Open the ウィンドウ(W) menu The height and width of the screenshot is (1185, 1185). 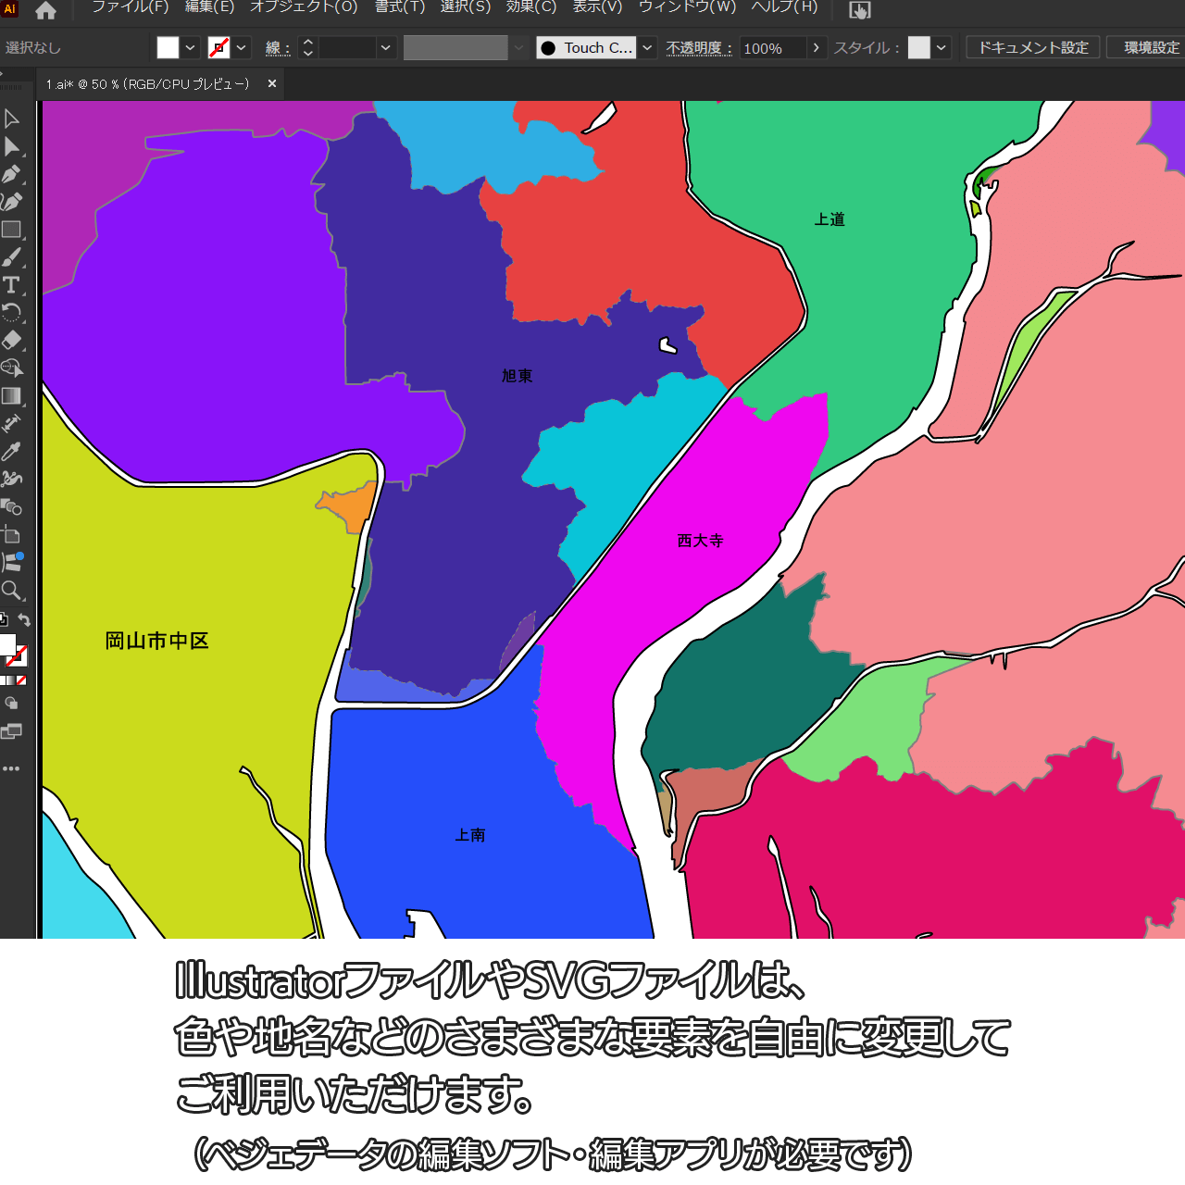(687, 7)
